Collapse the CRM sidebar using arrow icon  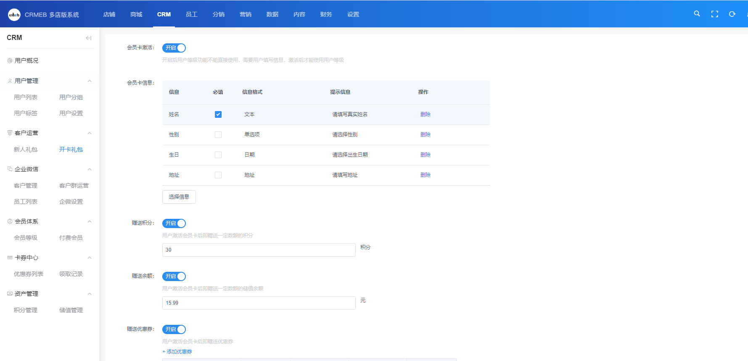(88, 38)
